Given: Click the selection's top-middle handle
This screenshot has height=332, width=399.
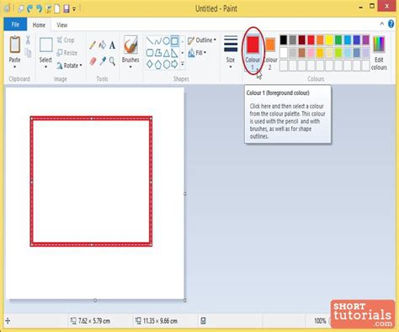Looking at the screenshot, I should click(x=92, y=119).
